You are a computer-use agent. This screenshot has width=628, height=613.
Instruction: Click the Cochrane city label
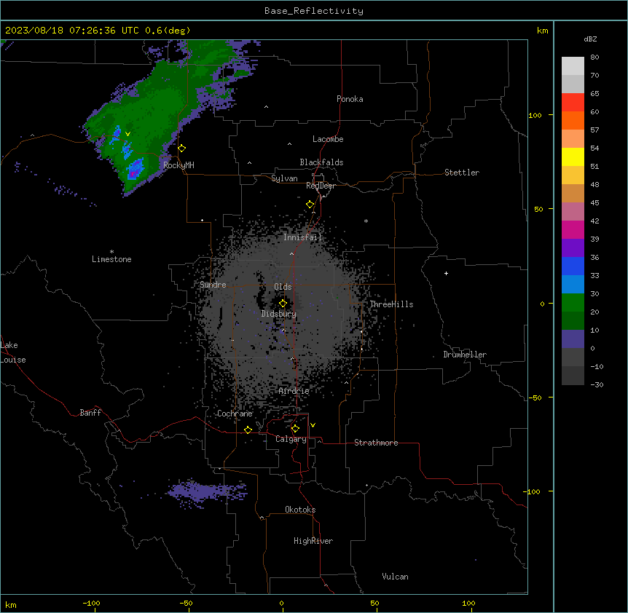(x=235, y=414)
